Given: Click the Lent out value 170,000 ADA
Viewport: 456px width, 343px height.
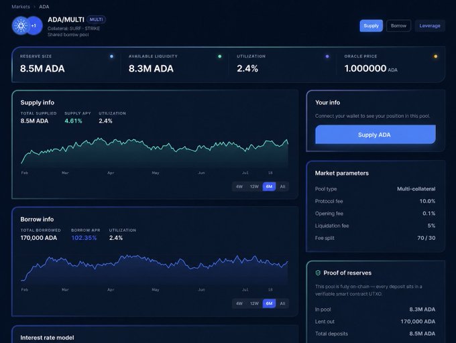Looking at the screenshot, I should tap(418, 322).
